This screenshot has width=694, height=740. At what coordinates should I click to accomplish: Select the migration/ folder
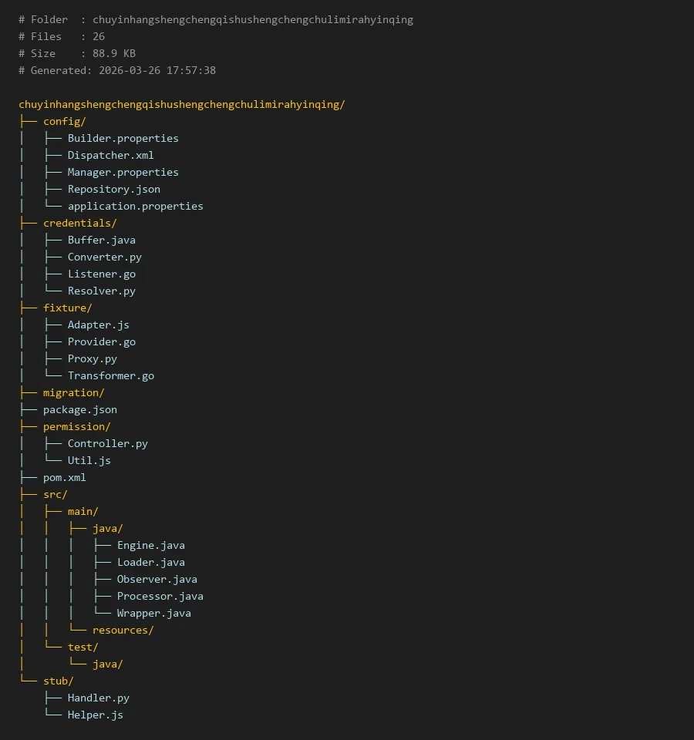click(73, 392)
